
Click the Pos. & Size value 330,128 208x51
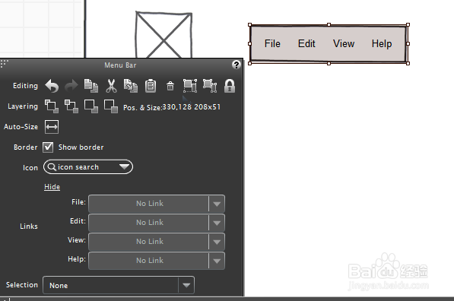point(192,107)
